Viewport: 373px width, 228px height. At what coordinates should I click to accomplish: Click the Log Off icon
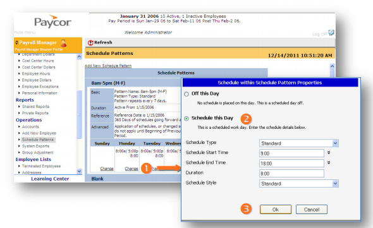331,33
